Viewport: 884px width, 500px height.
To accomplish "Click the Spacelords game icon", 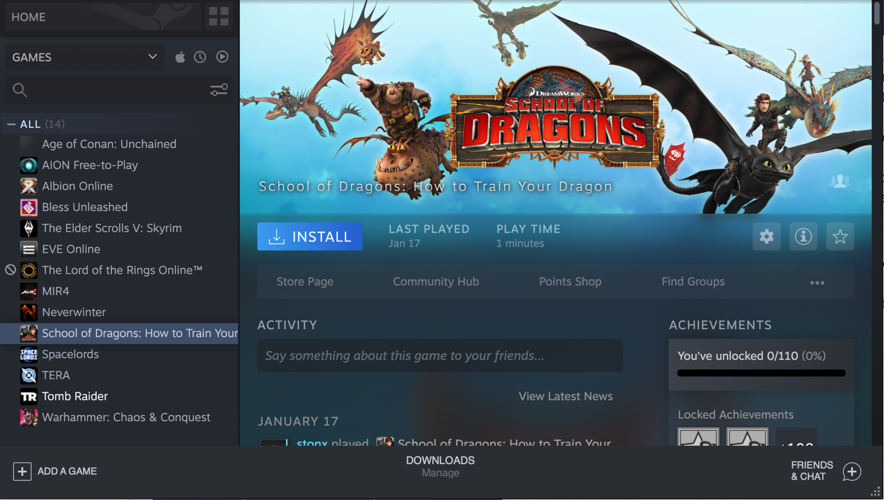I will coord(29,354).
